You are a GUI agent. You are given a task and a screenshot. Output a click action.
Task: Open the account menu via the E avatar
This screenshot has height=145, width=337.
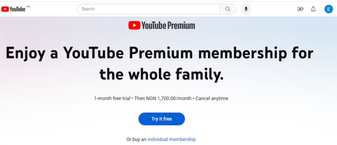coord(329,9)
